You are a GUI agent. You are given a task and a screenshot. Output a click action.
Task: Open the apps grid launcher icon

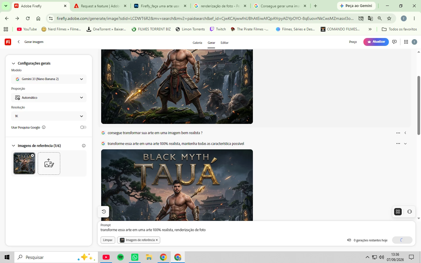406,42
